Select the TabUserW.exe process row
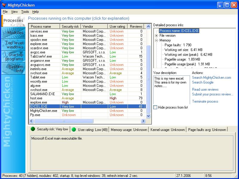Screen dimensions: 239x179 coord(88,56)
